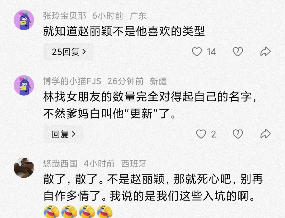285x218 pixels.
Task: Open avatar of user 悠哉西国
Action: coord(24,168)
